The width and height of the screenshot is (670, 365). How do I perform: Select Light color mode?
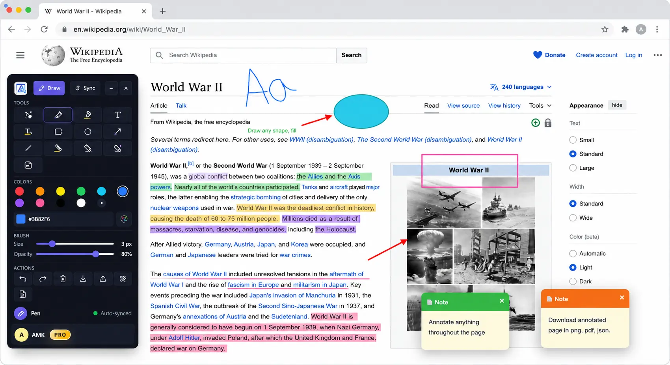click(x=573, y=268)
